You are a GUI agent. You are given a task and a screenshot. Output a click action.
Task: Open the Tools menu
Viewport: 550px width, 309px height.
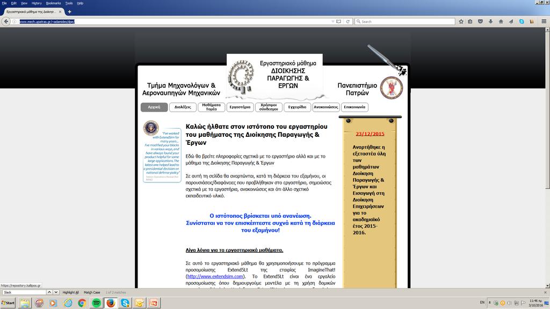(x=69, y=3)
